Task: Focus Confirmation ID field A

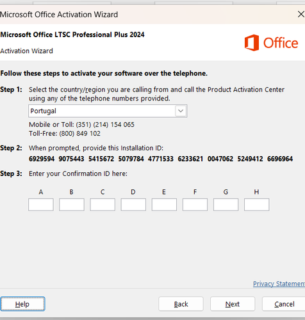Action: pos(41,205)
